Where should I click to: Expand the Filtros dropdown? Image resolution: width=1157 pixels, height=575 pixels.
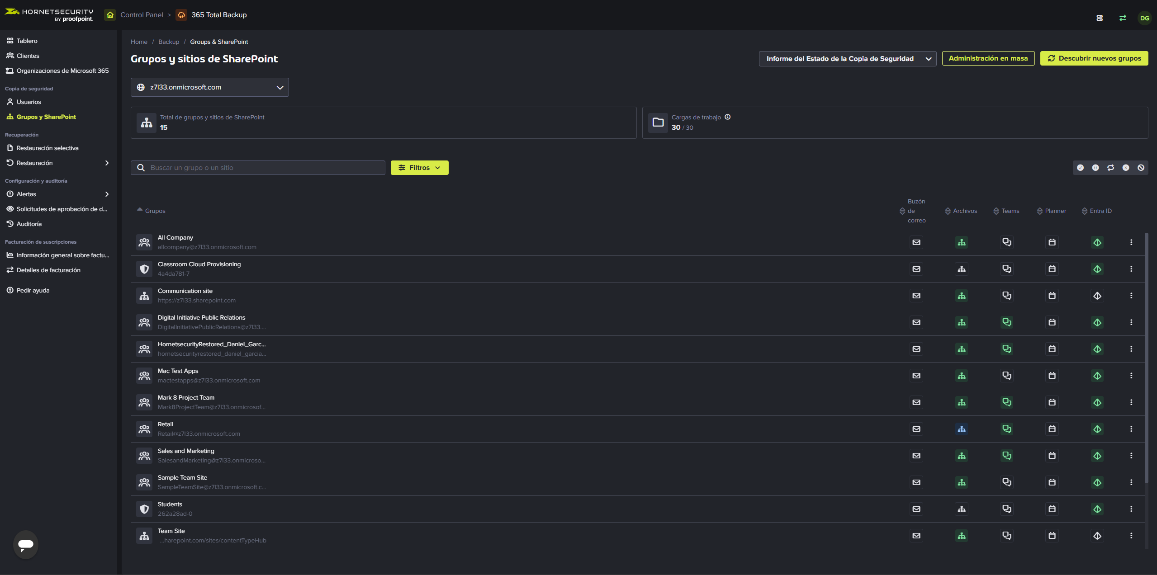[419, 168]
